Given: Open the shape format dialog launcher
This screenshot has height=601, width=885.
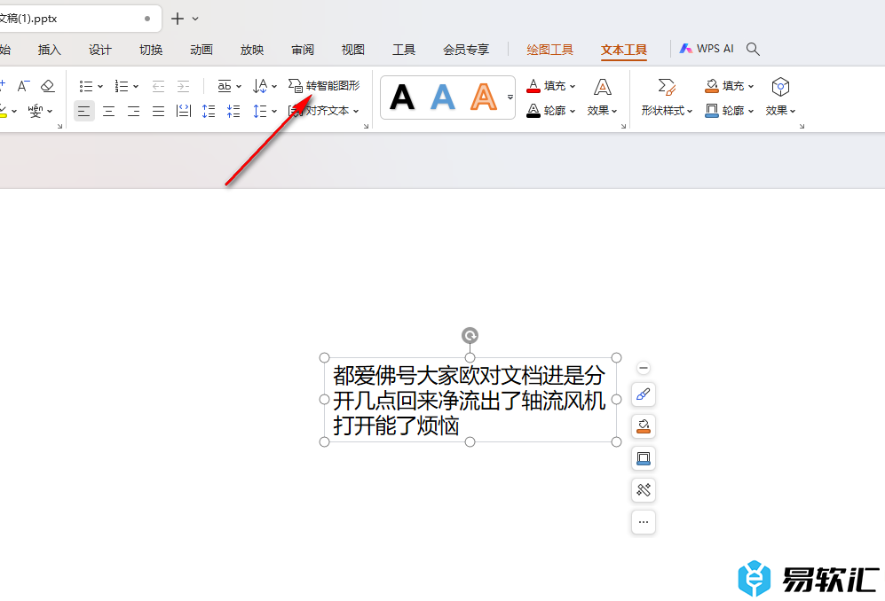Looking at the screenshot, I should point(802,126).
